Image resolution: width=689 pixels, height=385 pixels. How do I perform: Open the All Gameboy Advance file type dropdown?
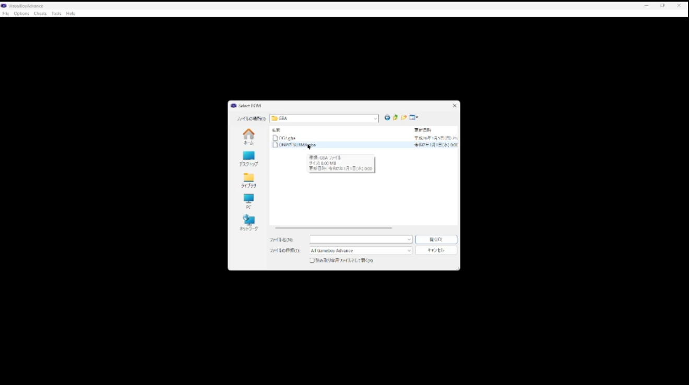tap(361, 251)
